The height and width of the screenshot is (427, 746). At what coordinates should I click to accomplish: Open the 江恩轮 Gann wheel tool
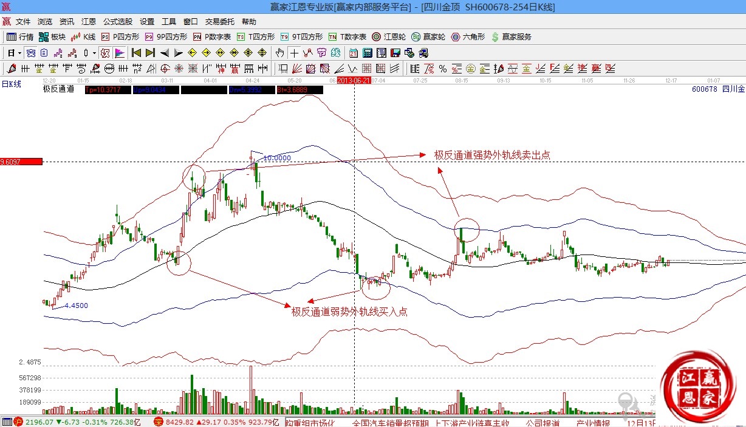(388, 37)
